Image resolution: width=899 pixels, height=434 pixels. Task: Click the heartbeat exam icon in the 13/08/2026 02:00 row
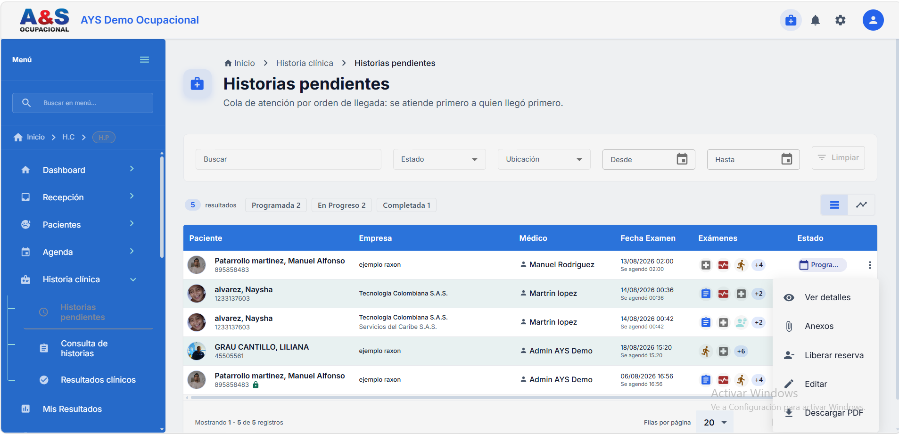[x=723, y=265]
